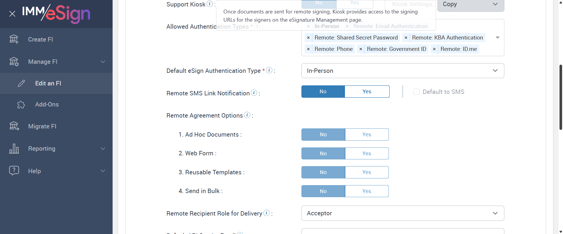Image resolution: width=563 pixels, height=234 pixels.
Task: Open Default eSign Authentication Type dropdown
Action: pos(403,71)
